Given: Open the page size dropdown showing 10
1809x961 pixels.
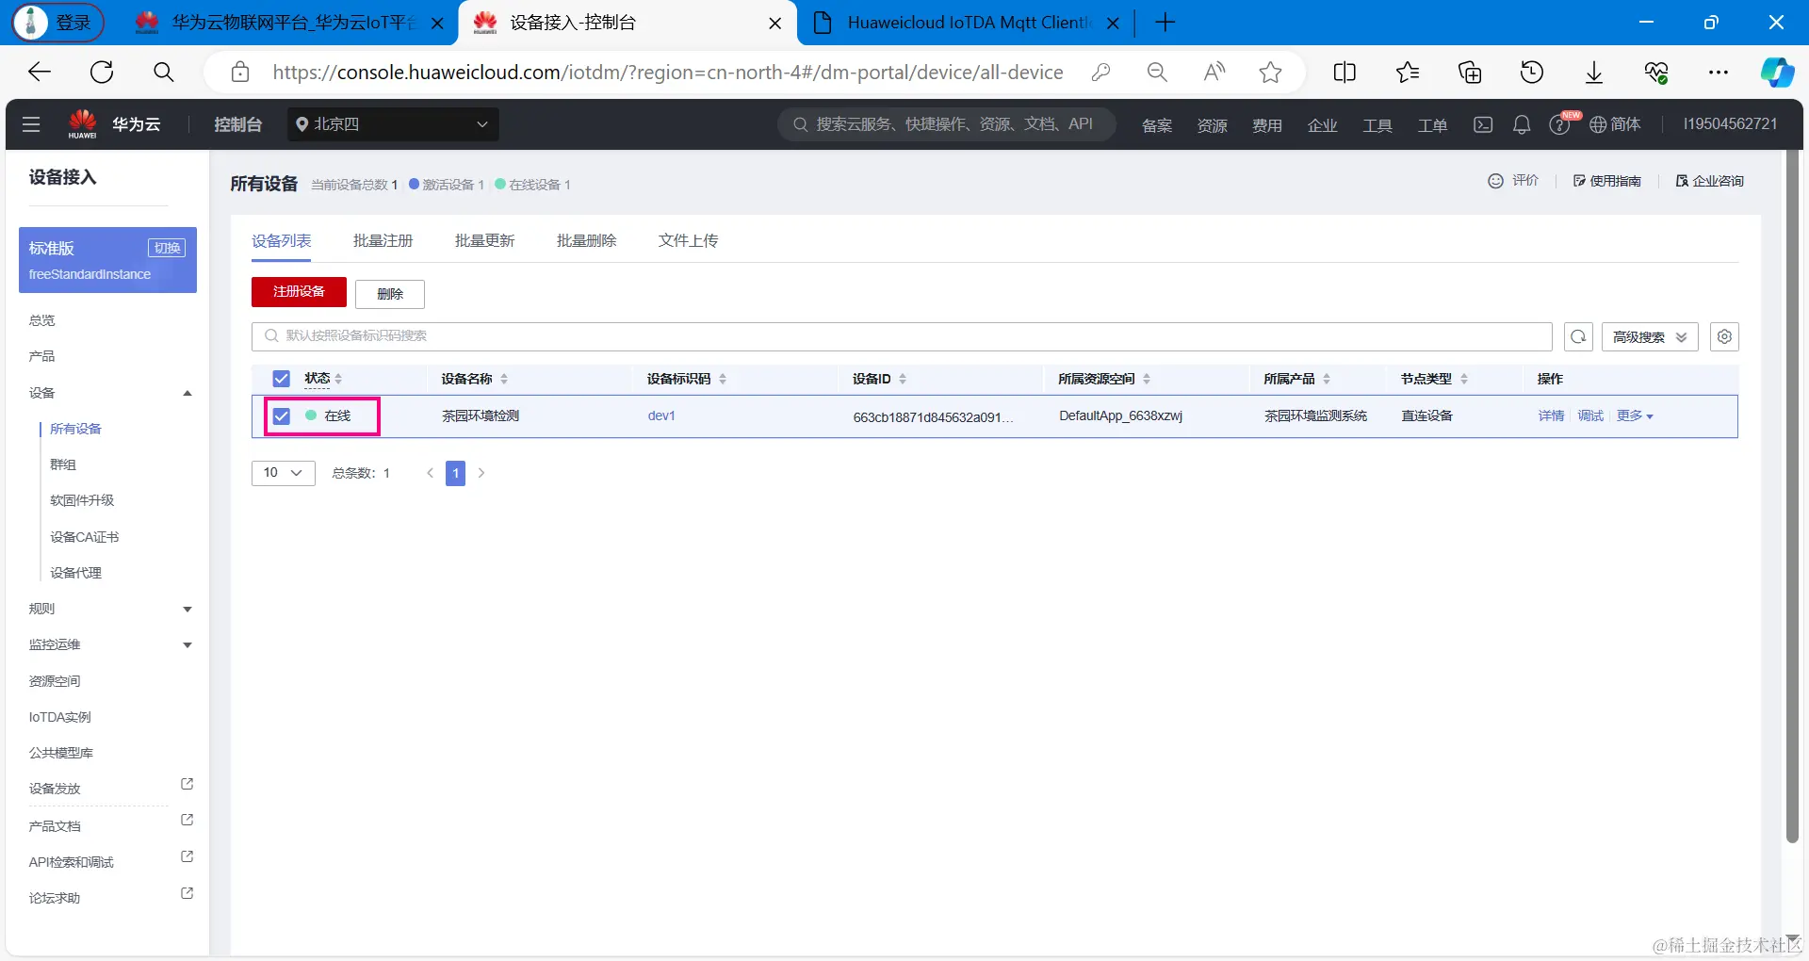Looking at the screenshot, I should click(x=283, y=473).
